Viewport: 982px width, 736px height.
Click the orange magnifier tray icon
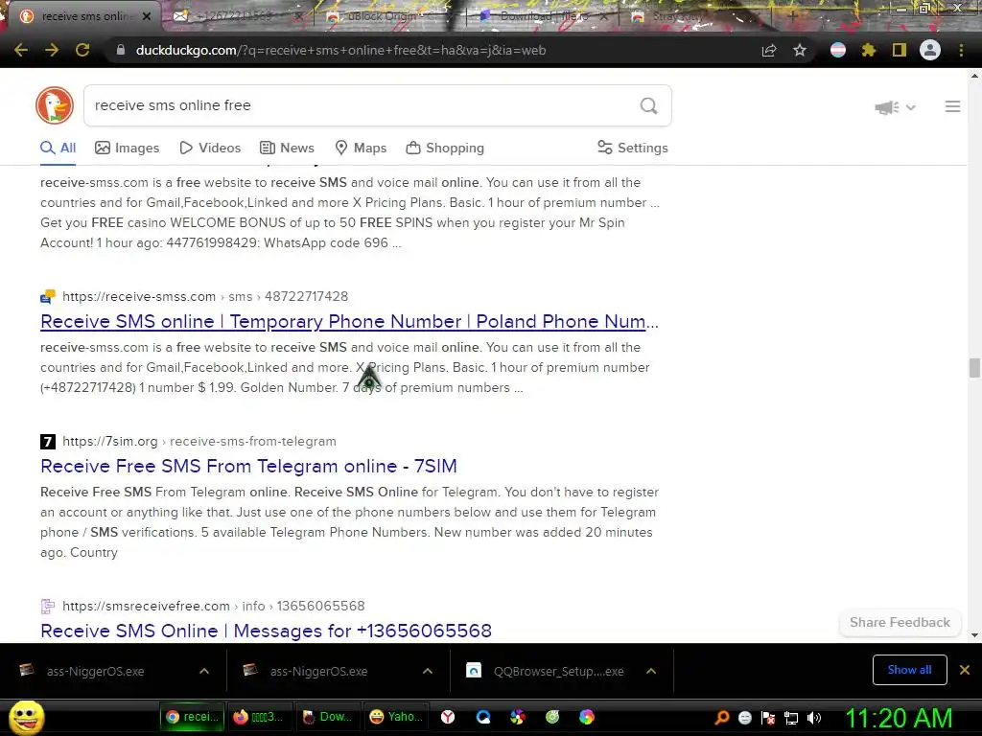tap(722, 718)
